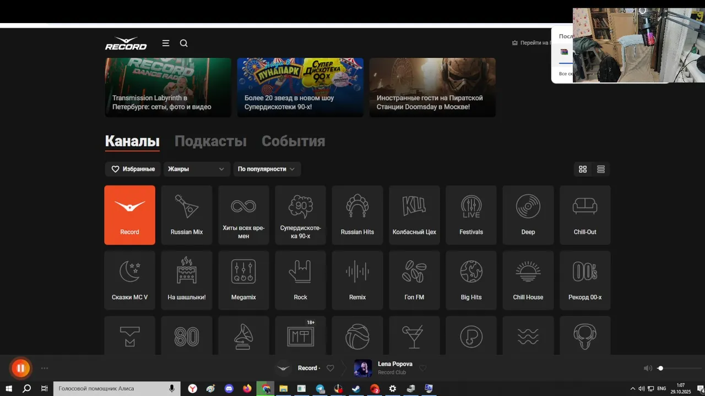Open the taskbar clock showing 1:07
This screenshot has height=396, width=705.
pyautogui.click(x=681, y=388)
